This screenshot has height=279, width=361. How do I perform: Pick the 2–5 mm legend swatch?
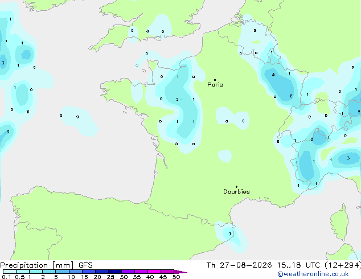(49, 272)
